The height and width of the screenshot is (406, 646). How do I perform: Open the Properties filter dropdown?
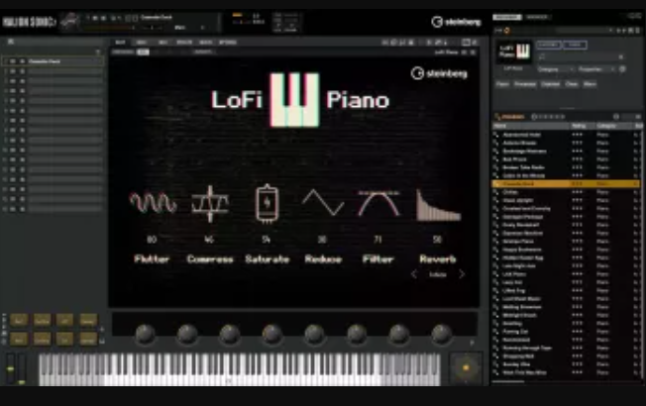click(x=596, y=69)
